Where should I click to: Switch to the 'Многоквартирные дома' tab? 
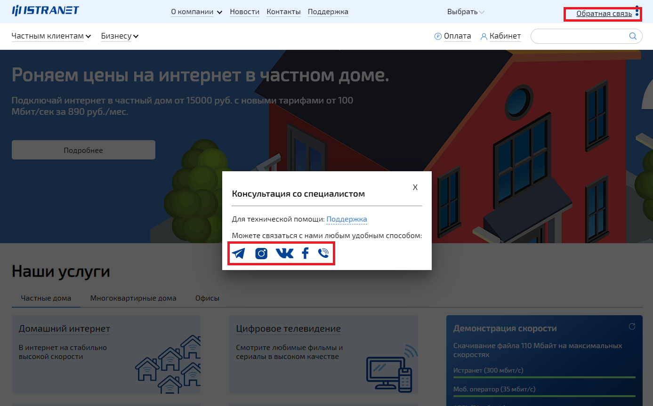(133, 298)
